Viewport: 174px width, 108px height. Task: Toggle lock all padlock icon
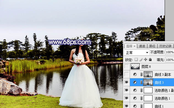(150, 60)
